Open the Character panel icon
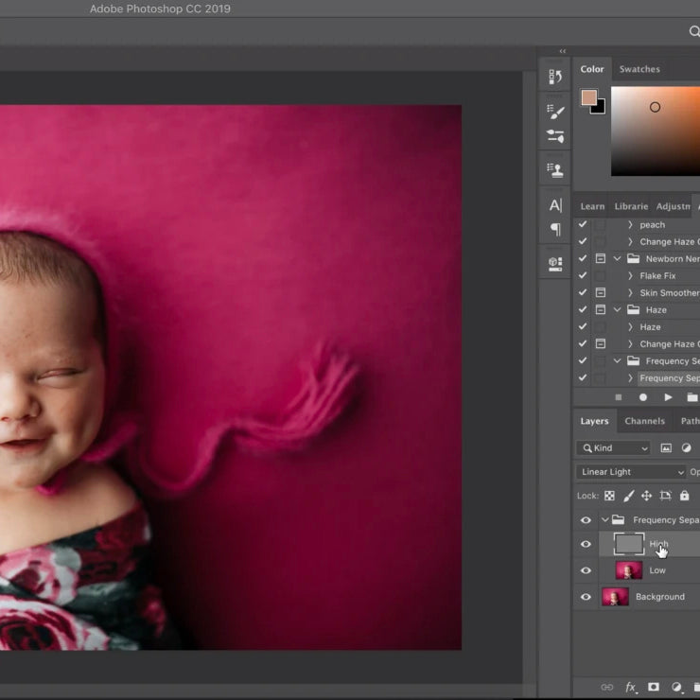The height and width of the screenshot is (700, 700). pos(555,205)
